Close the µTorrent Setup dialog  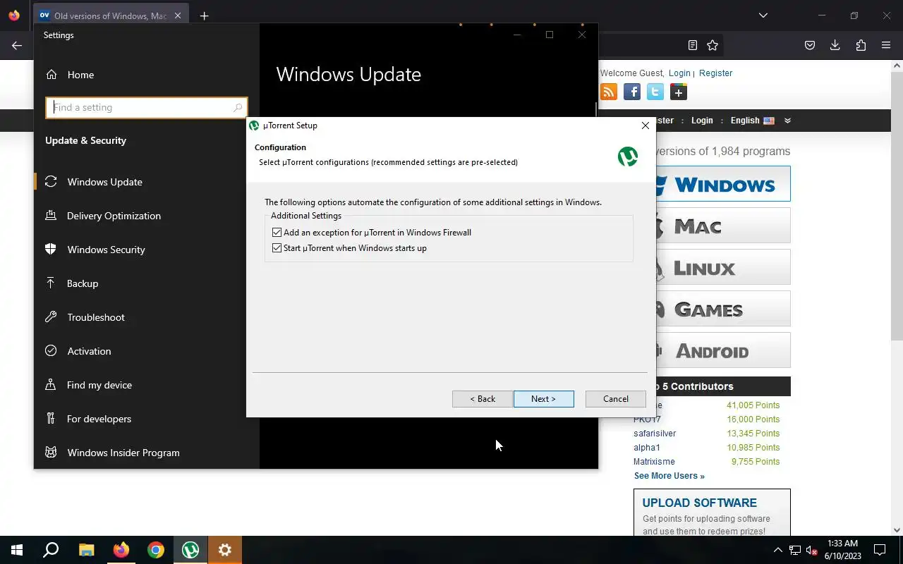point(645,125)
